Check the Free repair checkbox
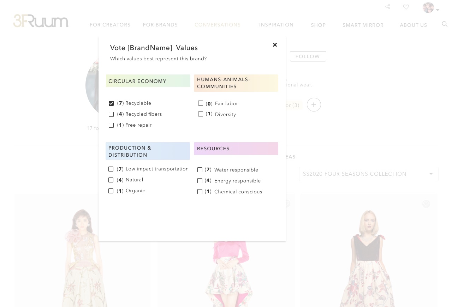The height and width of the screenshot is (307, 452). 111,125
